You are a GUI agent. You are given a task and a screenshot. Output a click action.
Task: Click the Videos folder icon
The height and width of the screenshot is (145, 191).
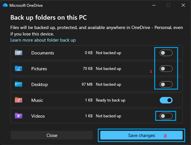(x=18, y=116)
